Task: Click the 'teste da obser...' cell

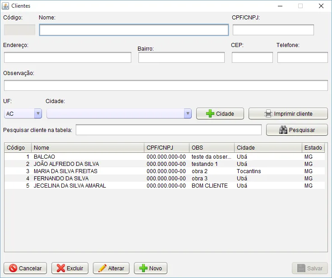Action: [x=212, y=156]
